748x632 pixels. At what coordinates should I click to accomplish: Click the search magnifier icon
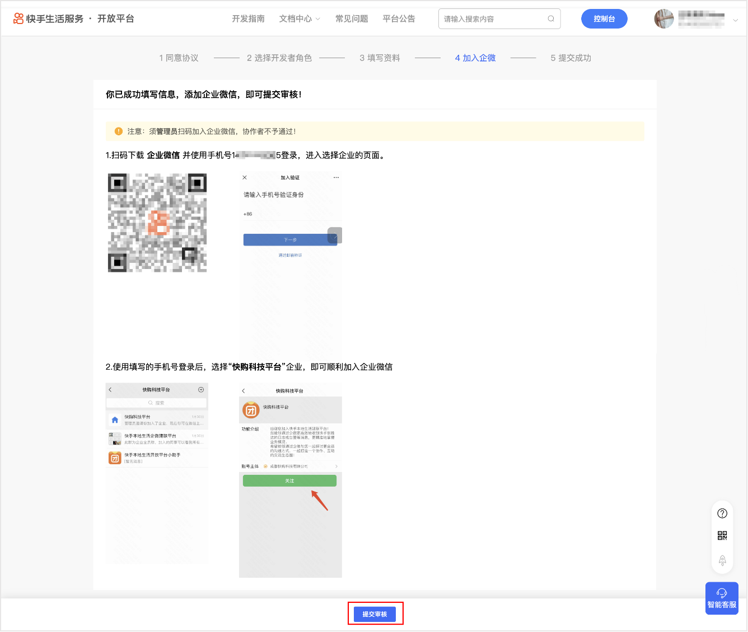point(551,18)
